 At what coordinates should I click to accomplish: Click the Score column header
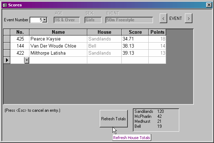pyautogui.click(x=135, y=32)
